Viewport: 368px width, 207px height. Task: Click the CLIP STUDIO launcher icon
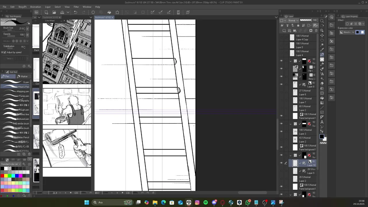pyautogui.click(x=37, y=12)
